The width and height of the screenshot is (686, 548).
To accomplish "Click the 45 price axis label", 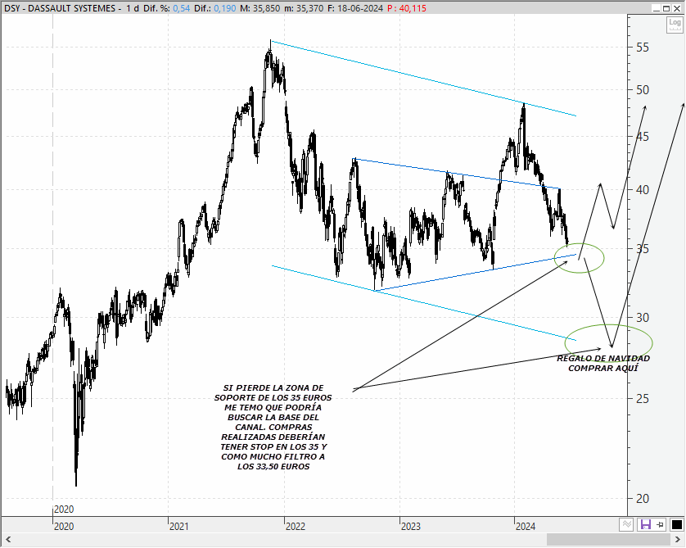I will (x=643, y=137).
